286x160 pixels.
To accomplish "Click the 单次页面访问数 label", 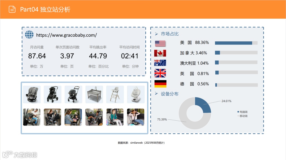I will pyautogui.click(x=68, y=47).
